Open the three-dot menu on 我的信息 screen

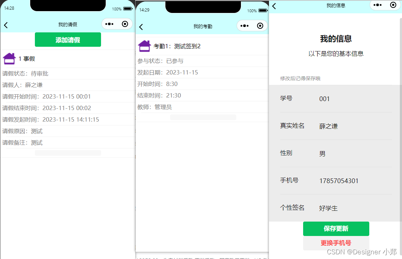click(x=378, y=5)
